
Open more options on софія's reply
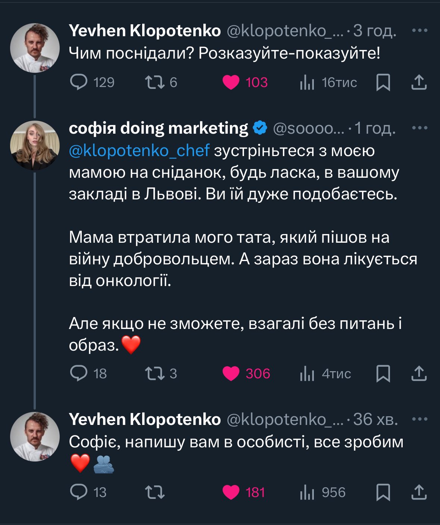click(x=419, y=128)
